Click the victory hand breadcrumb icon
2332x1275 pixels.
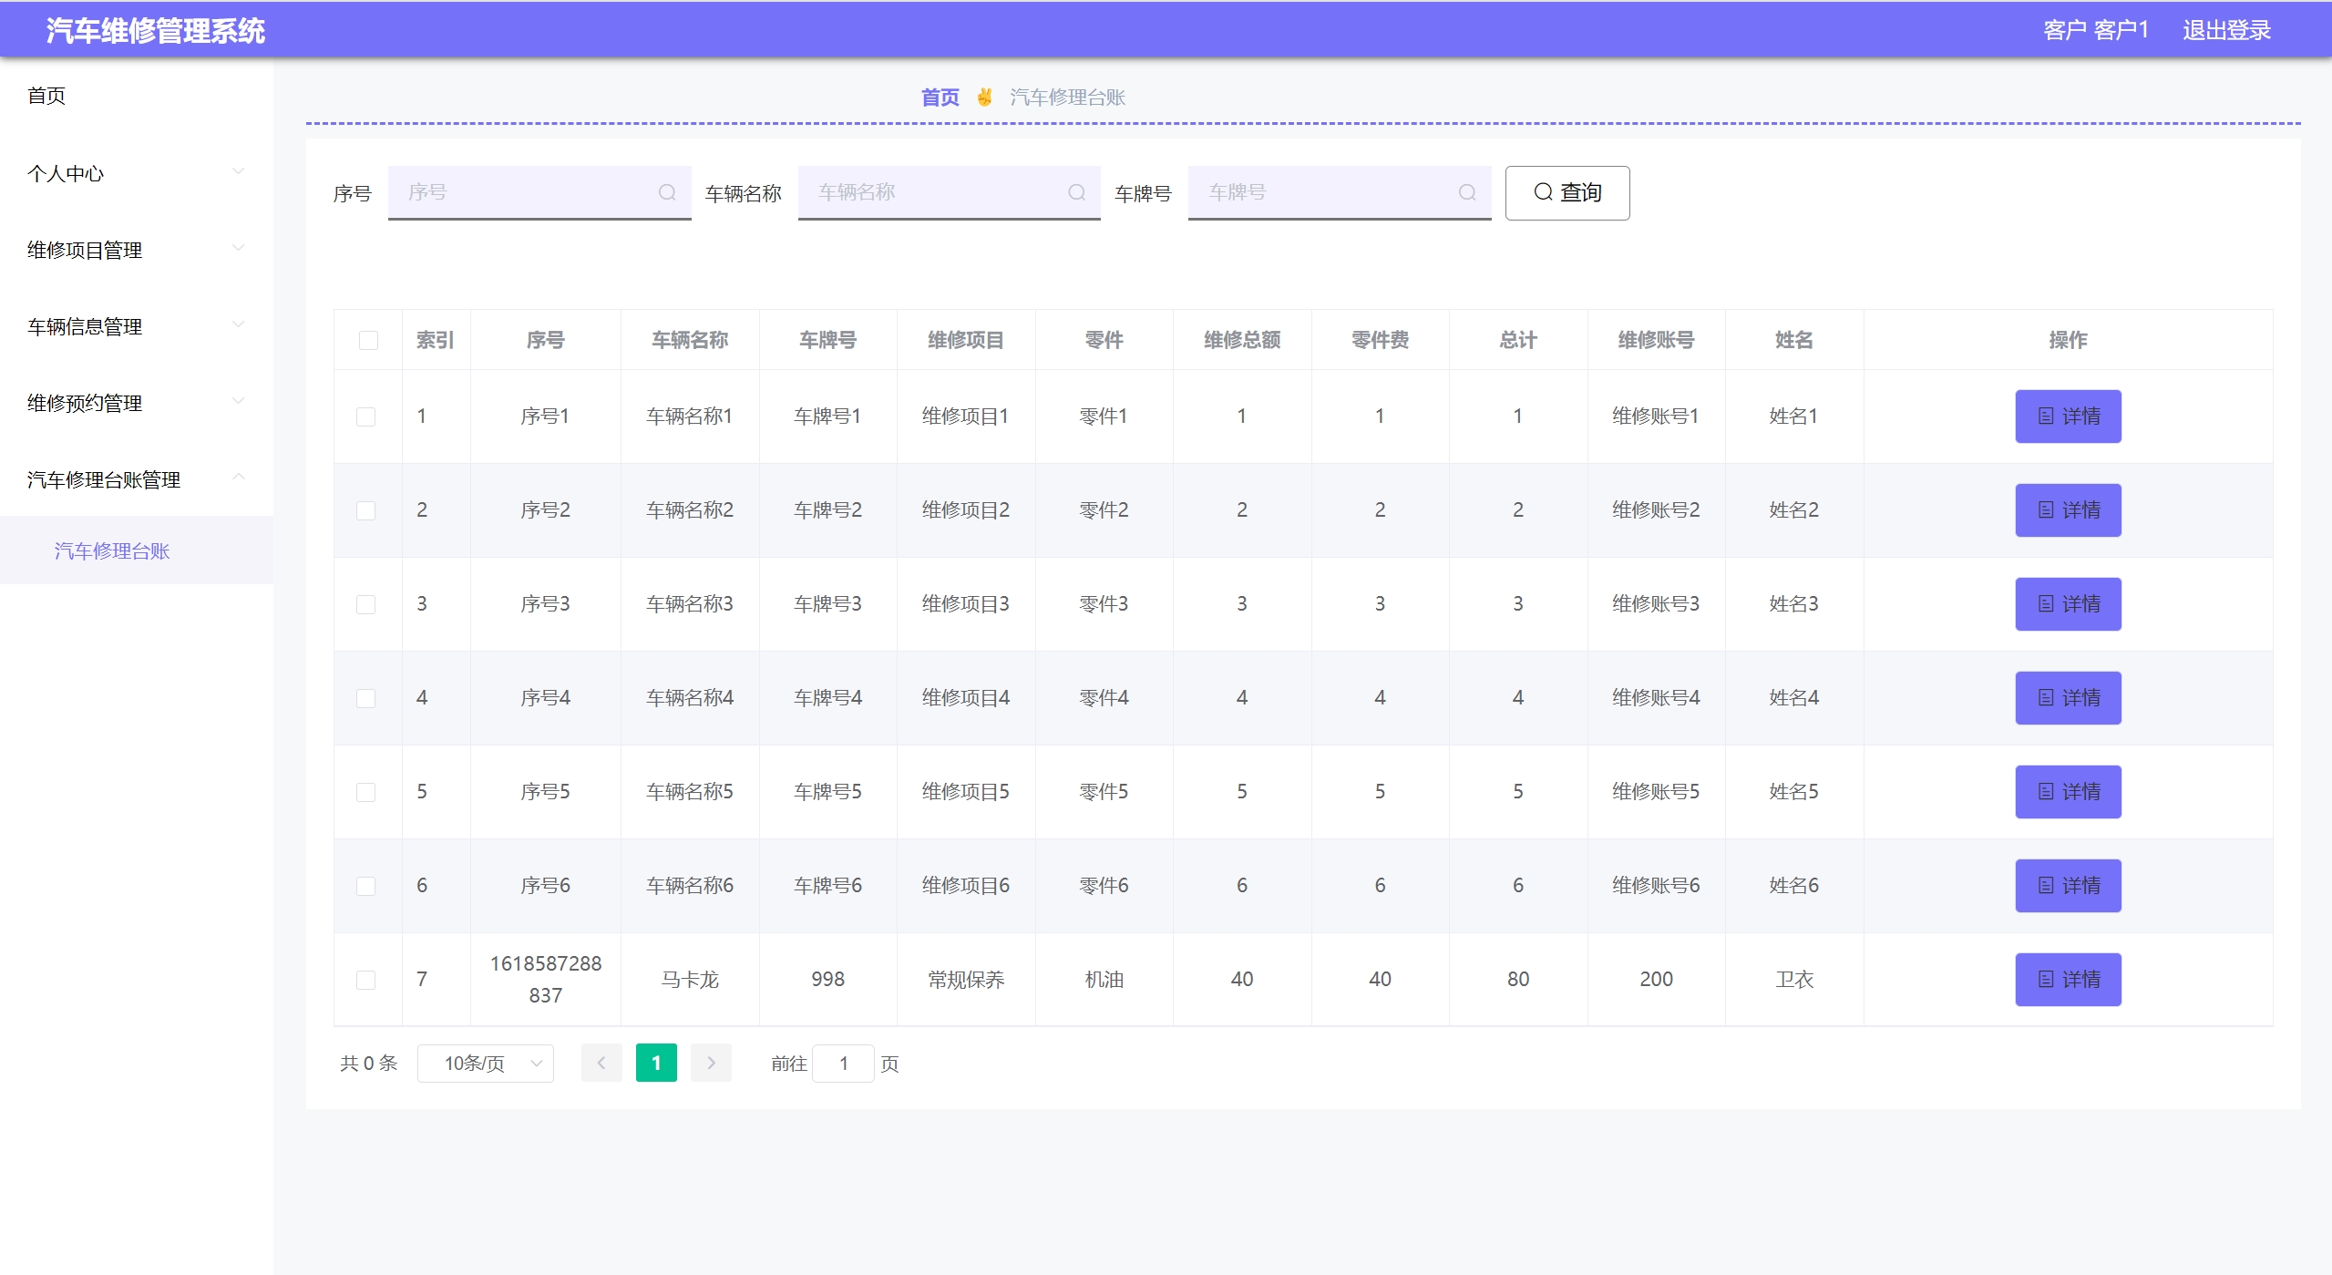(984, 97)
